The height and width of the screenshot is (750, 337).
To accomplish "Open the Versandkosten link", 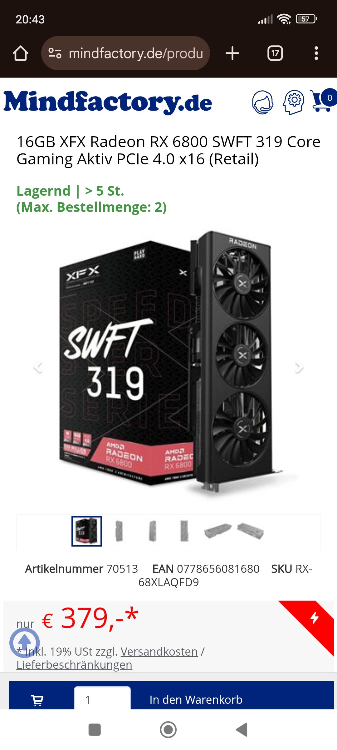I will pyautogui.click(x=159, y=652).
